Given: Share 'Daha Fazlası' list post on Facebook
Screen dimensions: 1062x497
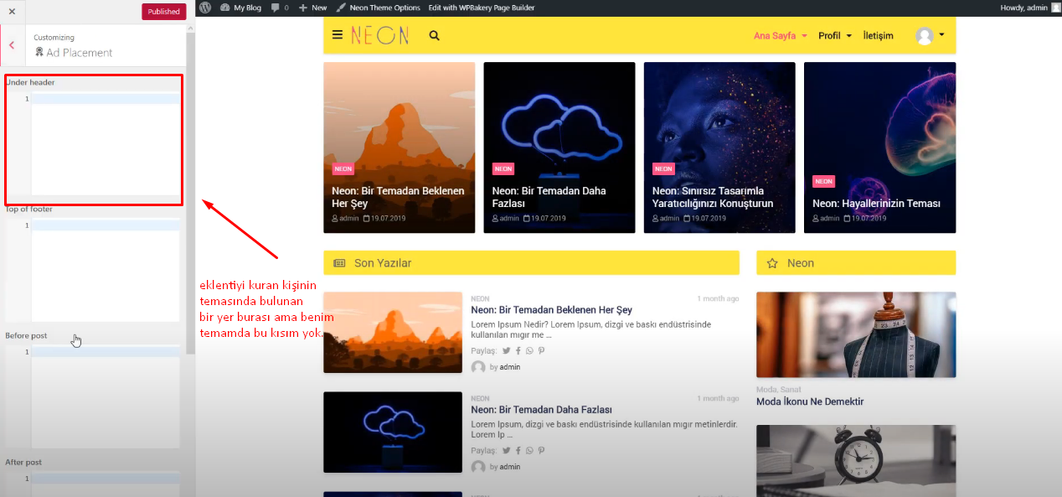Looking at the screenshot, I should pos(518,450).
